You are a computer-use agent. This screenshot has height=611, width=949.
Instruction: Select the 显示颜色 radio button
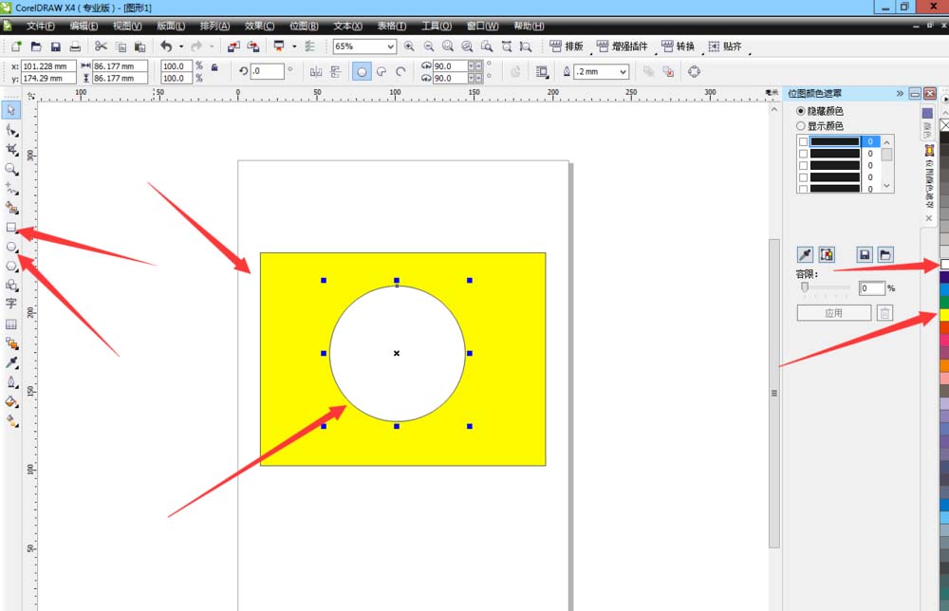pyautogui.click(x=801, y=125)
